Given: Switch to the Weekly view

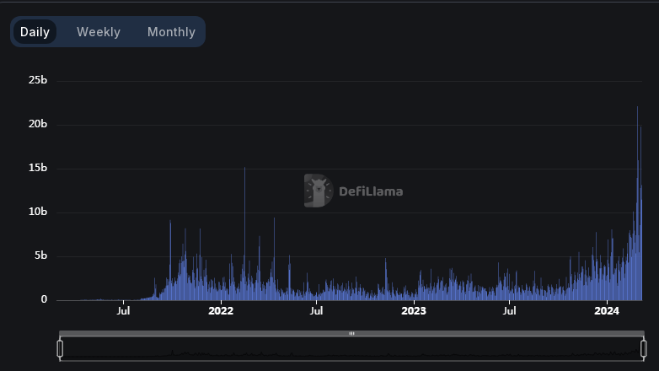Looking at the screenshot, I should tap(99, 32).
